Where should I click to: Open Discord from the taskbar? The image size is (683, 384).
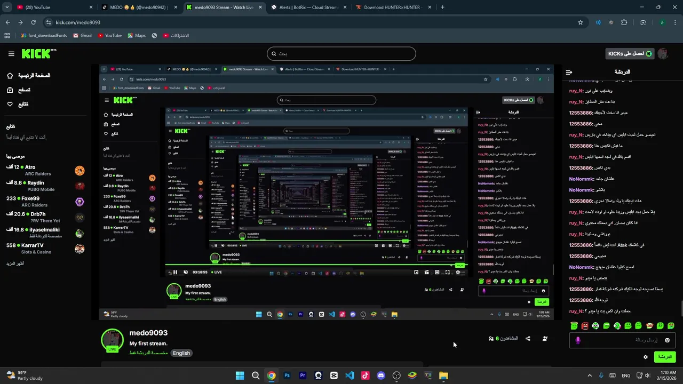coord(381,375)
